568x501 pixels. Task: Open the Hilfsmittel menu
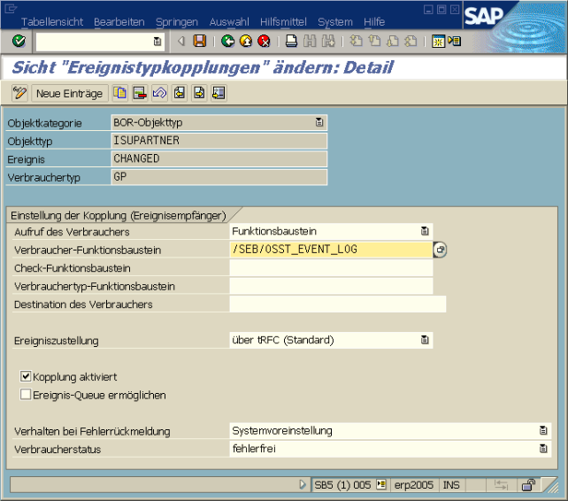[283, 21]
